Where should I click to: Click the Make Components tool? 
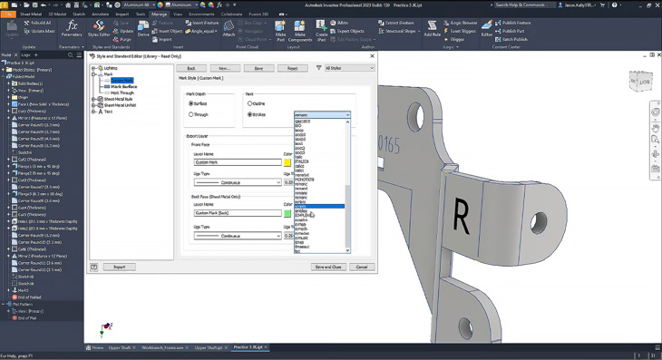click(x=300, y=31)
